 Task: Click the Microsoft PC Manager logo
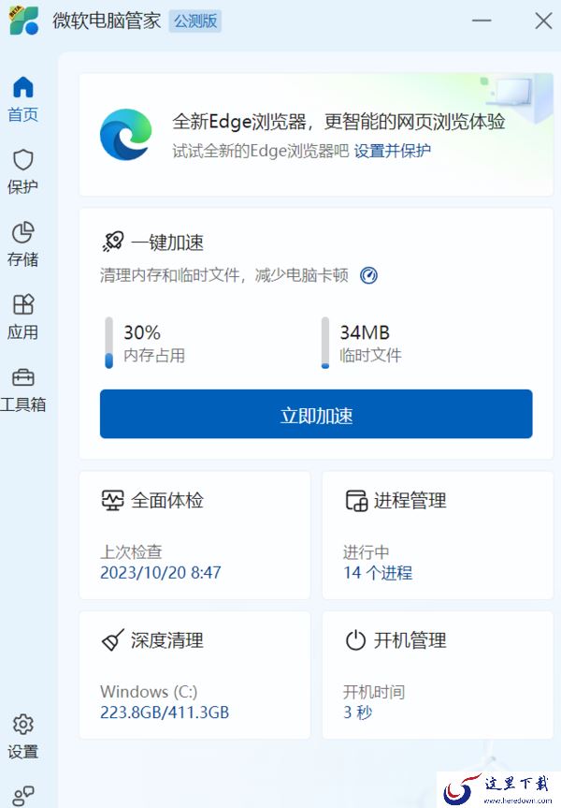pyautogui.click(x=23, y=21)
